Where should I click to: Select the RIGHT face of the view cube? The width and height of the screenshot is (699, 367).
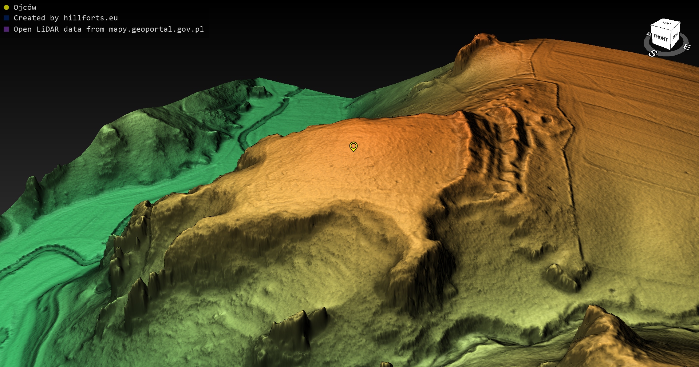[x=675, y=36]
